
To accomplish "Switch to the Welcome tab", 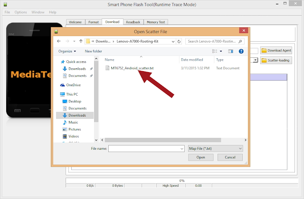I will pos(76,22).
